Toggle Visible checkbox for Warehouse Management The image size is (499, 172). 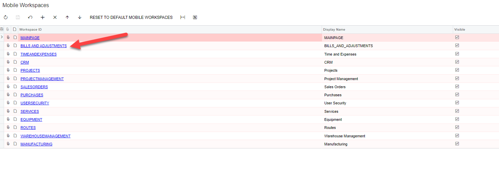pyautogui.click(x=457, y=136)
